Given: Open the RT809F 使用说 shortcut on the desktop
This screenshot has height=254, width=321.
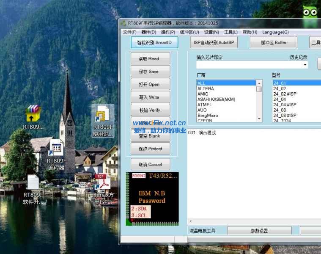Looking at the screenshot, I should [x=103, y=121].
